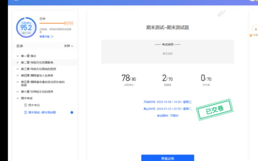Click the 95.2 score circle
This screenshot has width=258, height=161.
[x=26, y=27]
